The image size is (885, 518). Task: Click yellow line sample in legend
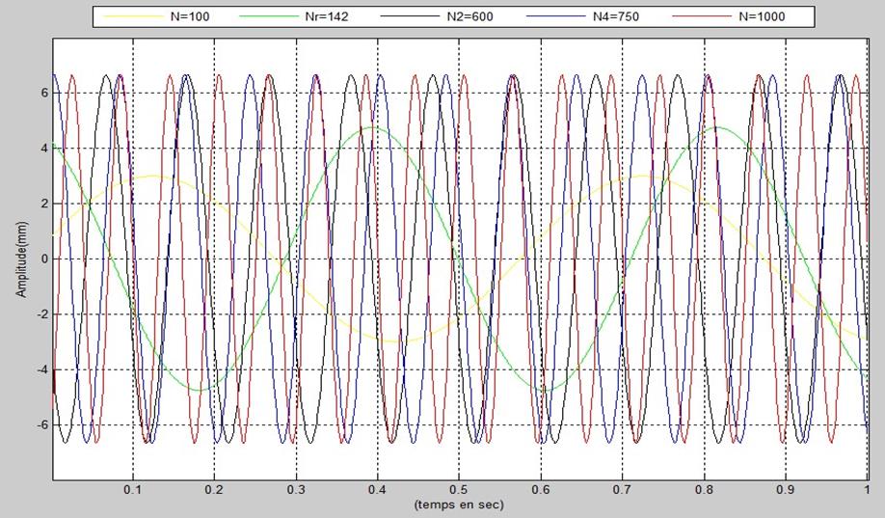[x=133, y=16]
